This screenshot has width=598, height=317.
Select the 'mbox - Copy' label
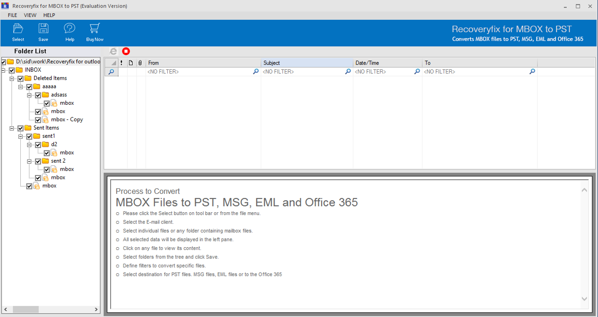click(x=67, y=120)
